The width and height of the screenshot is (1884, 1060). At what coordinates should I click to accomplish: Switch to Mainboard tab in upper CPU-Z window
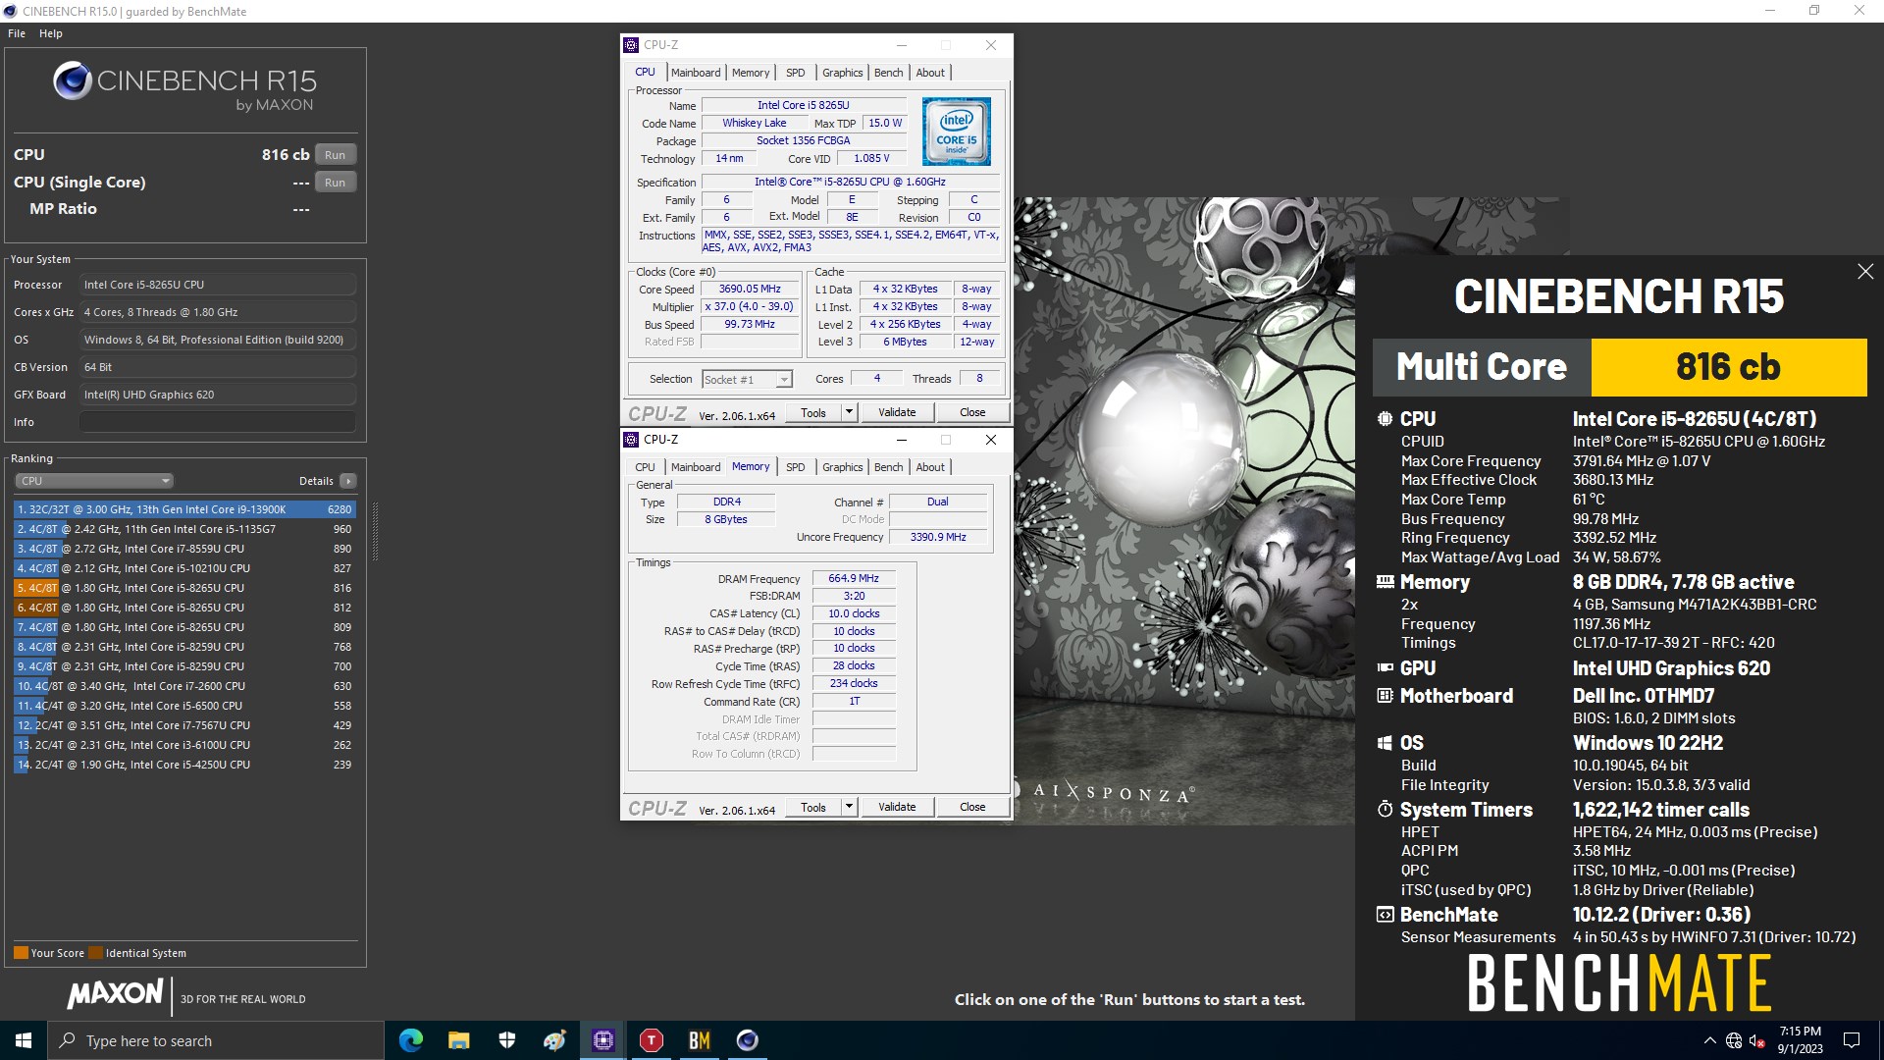point(696,73)
